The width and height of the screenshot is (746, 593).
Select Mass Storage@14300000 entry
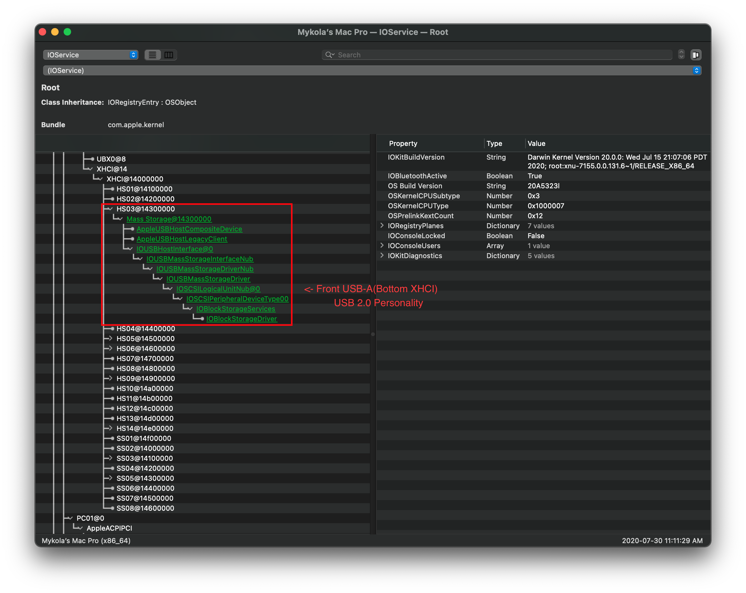(169, 219)
